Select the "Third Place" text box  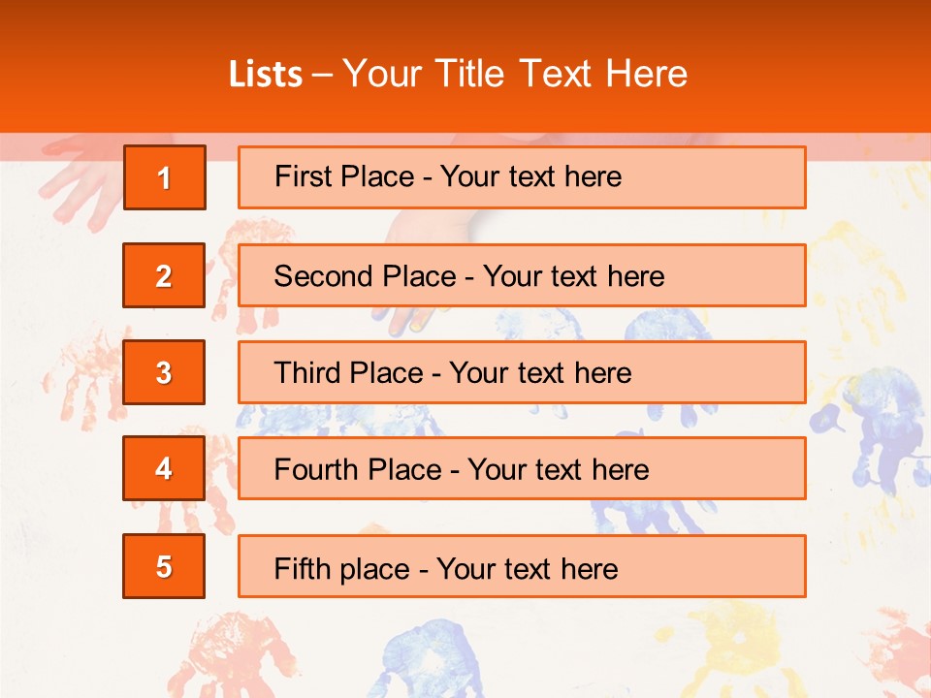point(522,372)
